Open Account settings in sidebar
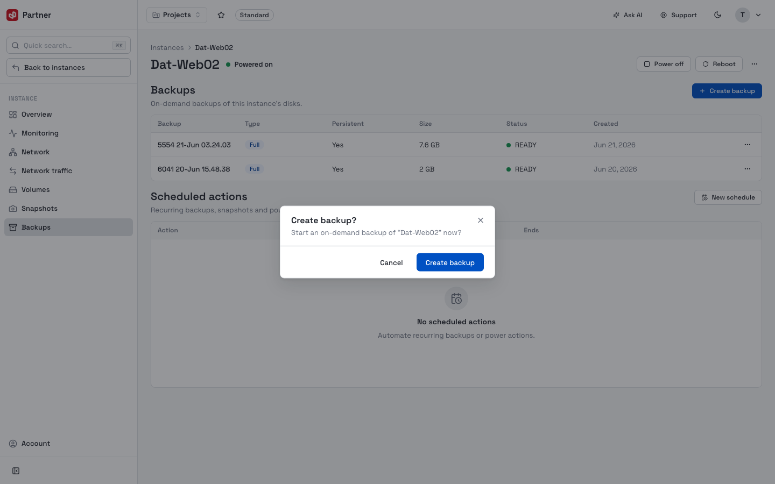 pos(68,444)
